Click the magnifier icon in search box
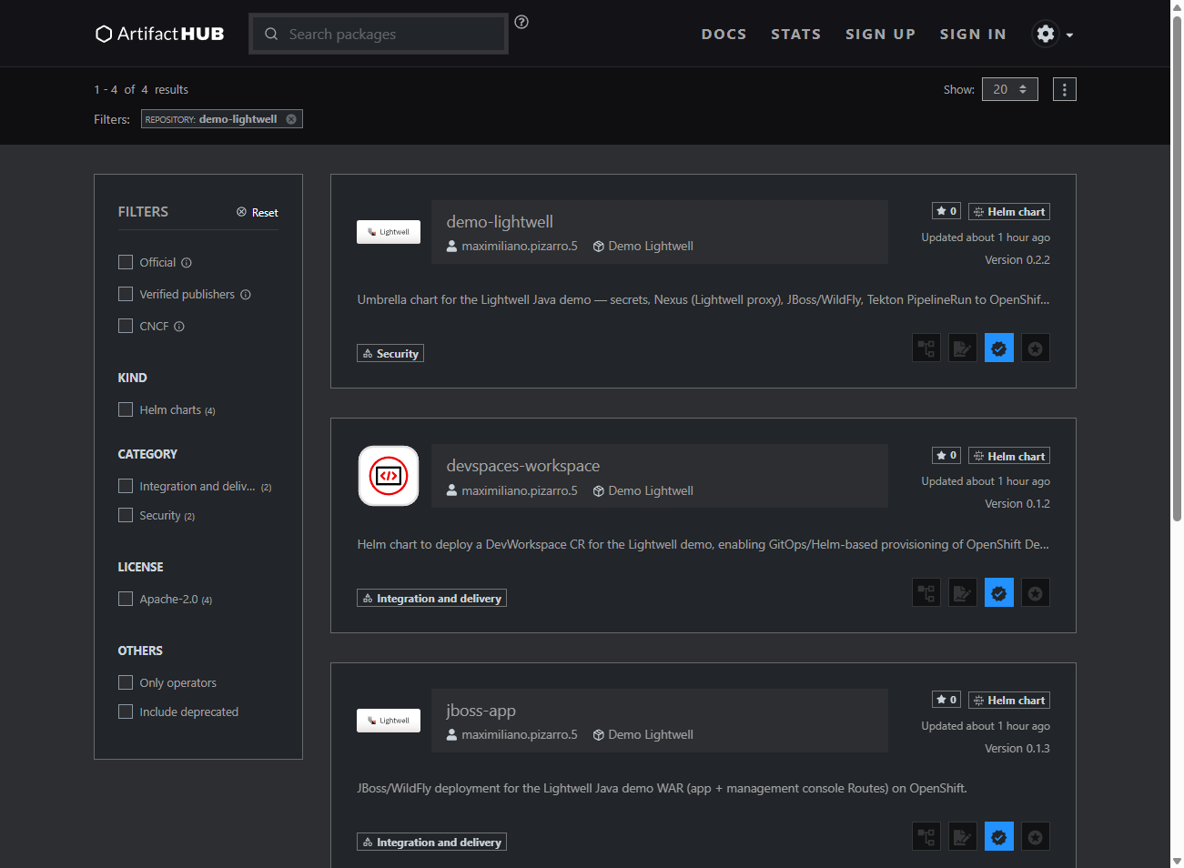The image size is (1184, 868). tap(271, 34)
